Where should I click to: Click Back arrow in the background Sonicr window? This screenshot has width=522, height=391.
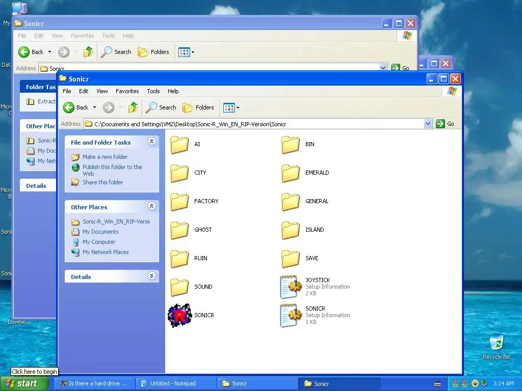(x=24, y=52)
